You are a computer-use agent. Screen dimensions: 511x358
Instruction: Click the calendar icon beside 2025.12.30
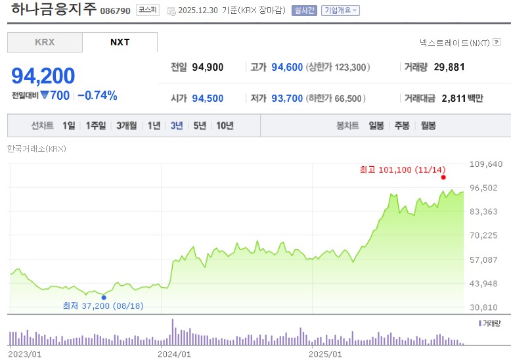point(171,11)
